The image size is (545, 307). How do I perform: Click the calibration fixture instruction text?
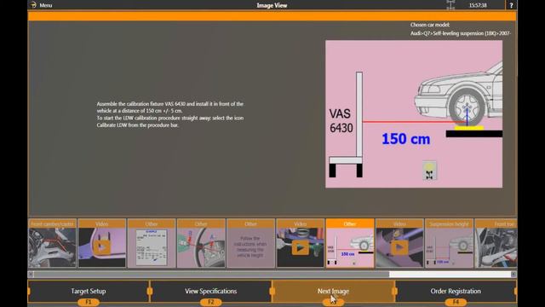coord(170,114)
